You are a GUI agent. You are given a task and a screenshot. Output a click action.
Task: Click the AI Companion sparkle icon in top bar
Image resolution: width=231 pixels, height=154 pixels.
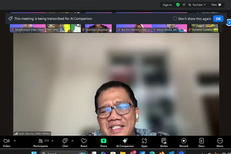[x=184, y=5]
